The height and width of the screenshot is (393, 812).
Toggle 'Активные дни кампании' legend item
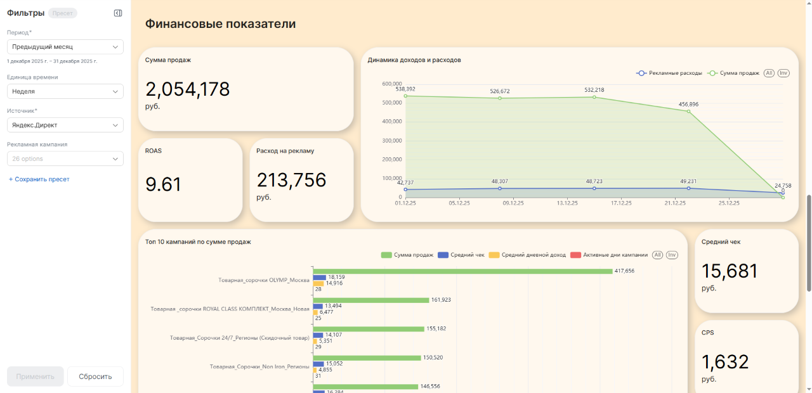[x=609, y=255]
